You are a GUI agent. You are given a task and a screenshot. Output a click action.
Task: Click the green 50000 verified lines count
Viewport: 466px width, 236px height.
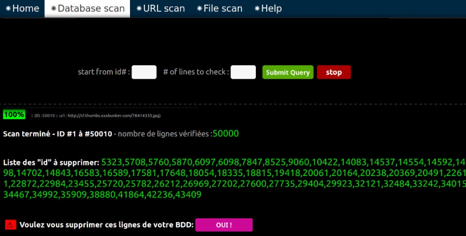225,134
